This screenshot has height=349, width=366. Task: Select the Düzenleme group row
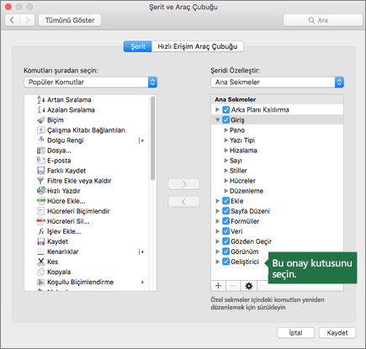point(277,191)
